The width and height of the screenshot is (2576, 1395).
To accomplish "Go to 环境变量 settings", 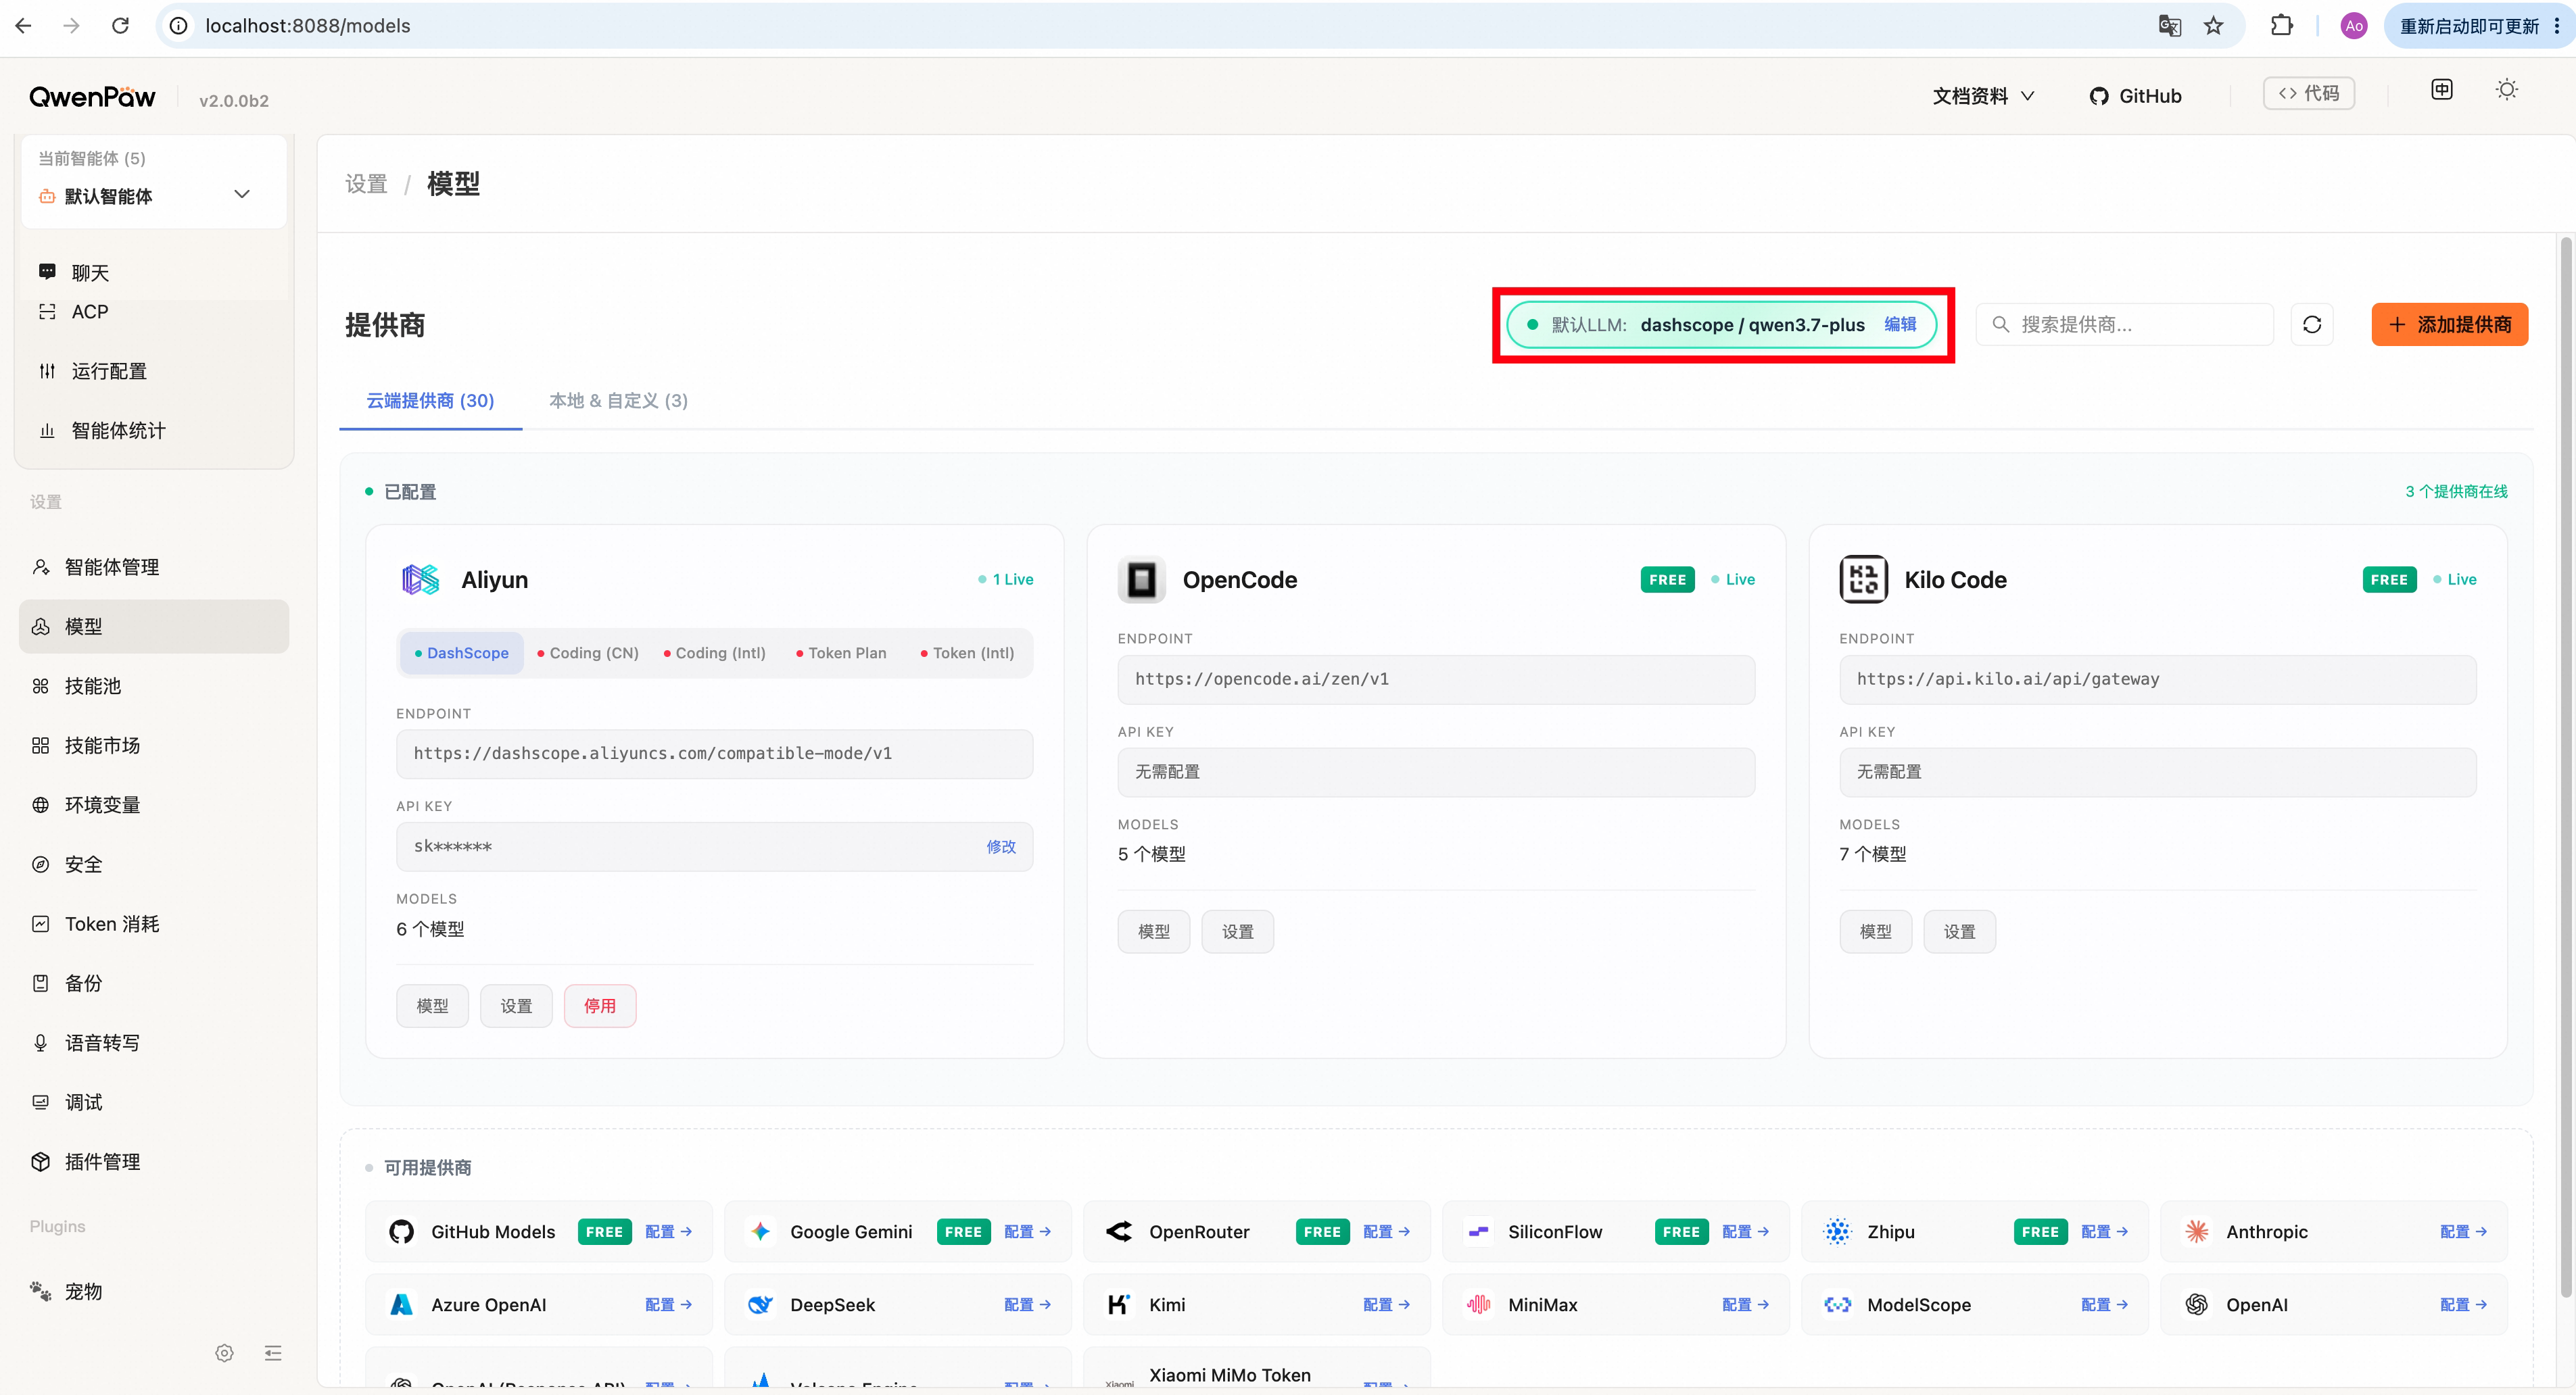I will [154, 806].
